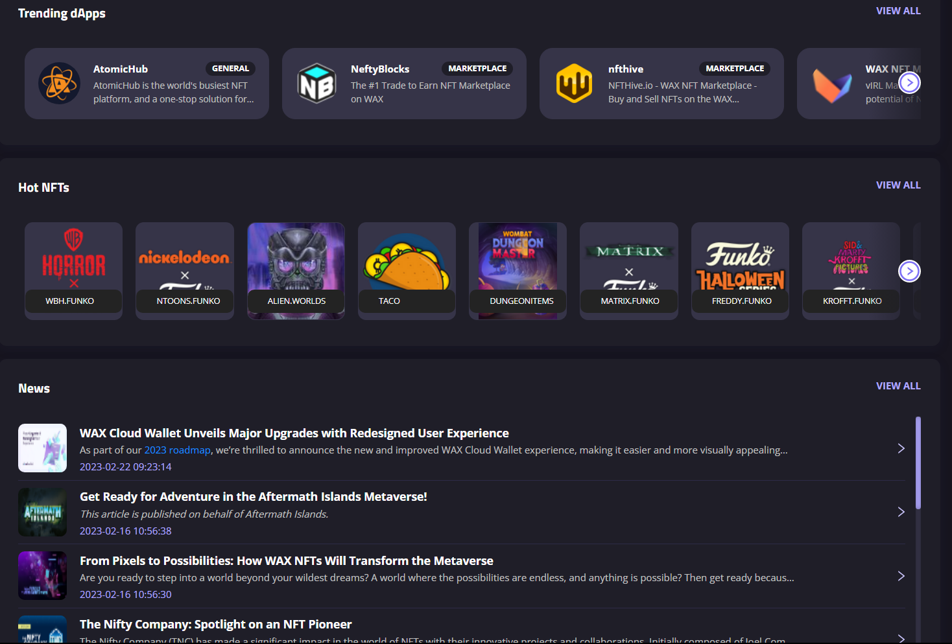Click the News list scrollbar thumb
Screen dimensions: 952x644
pyautogui.click(x=918, y=463)
